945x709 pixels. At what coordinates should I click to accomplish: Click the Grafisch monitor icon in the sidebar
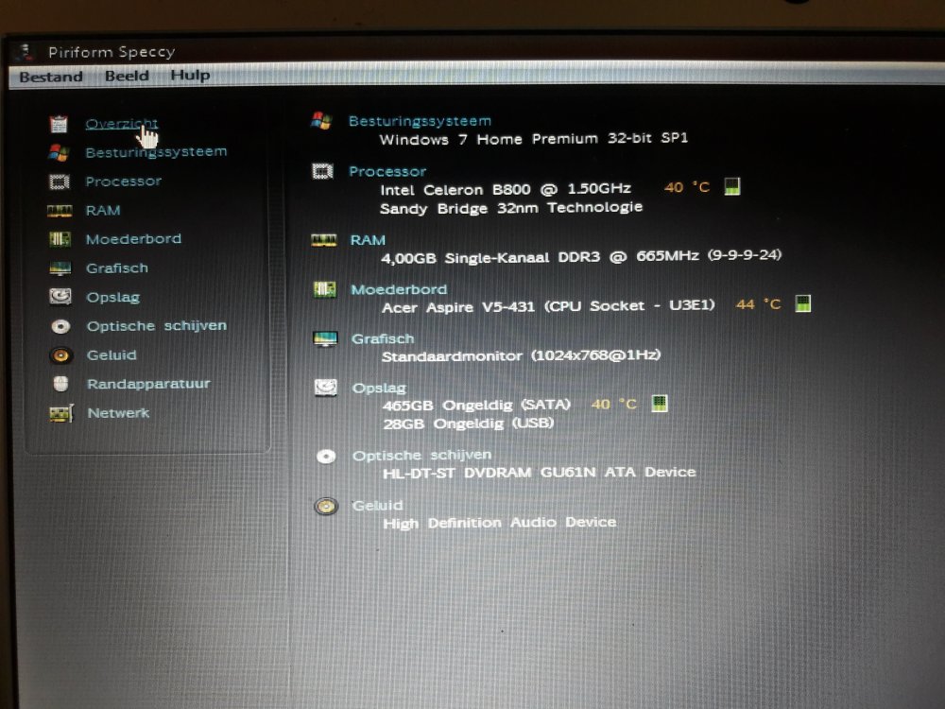[60, 268]
